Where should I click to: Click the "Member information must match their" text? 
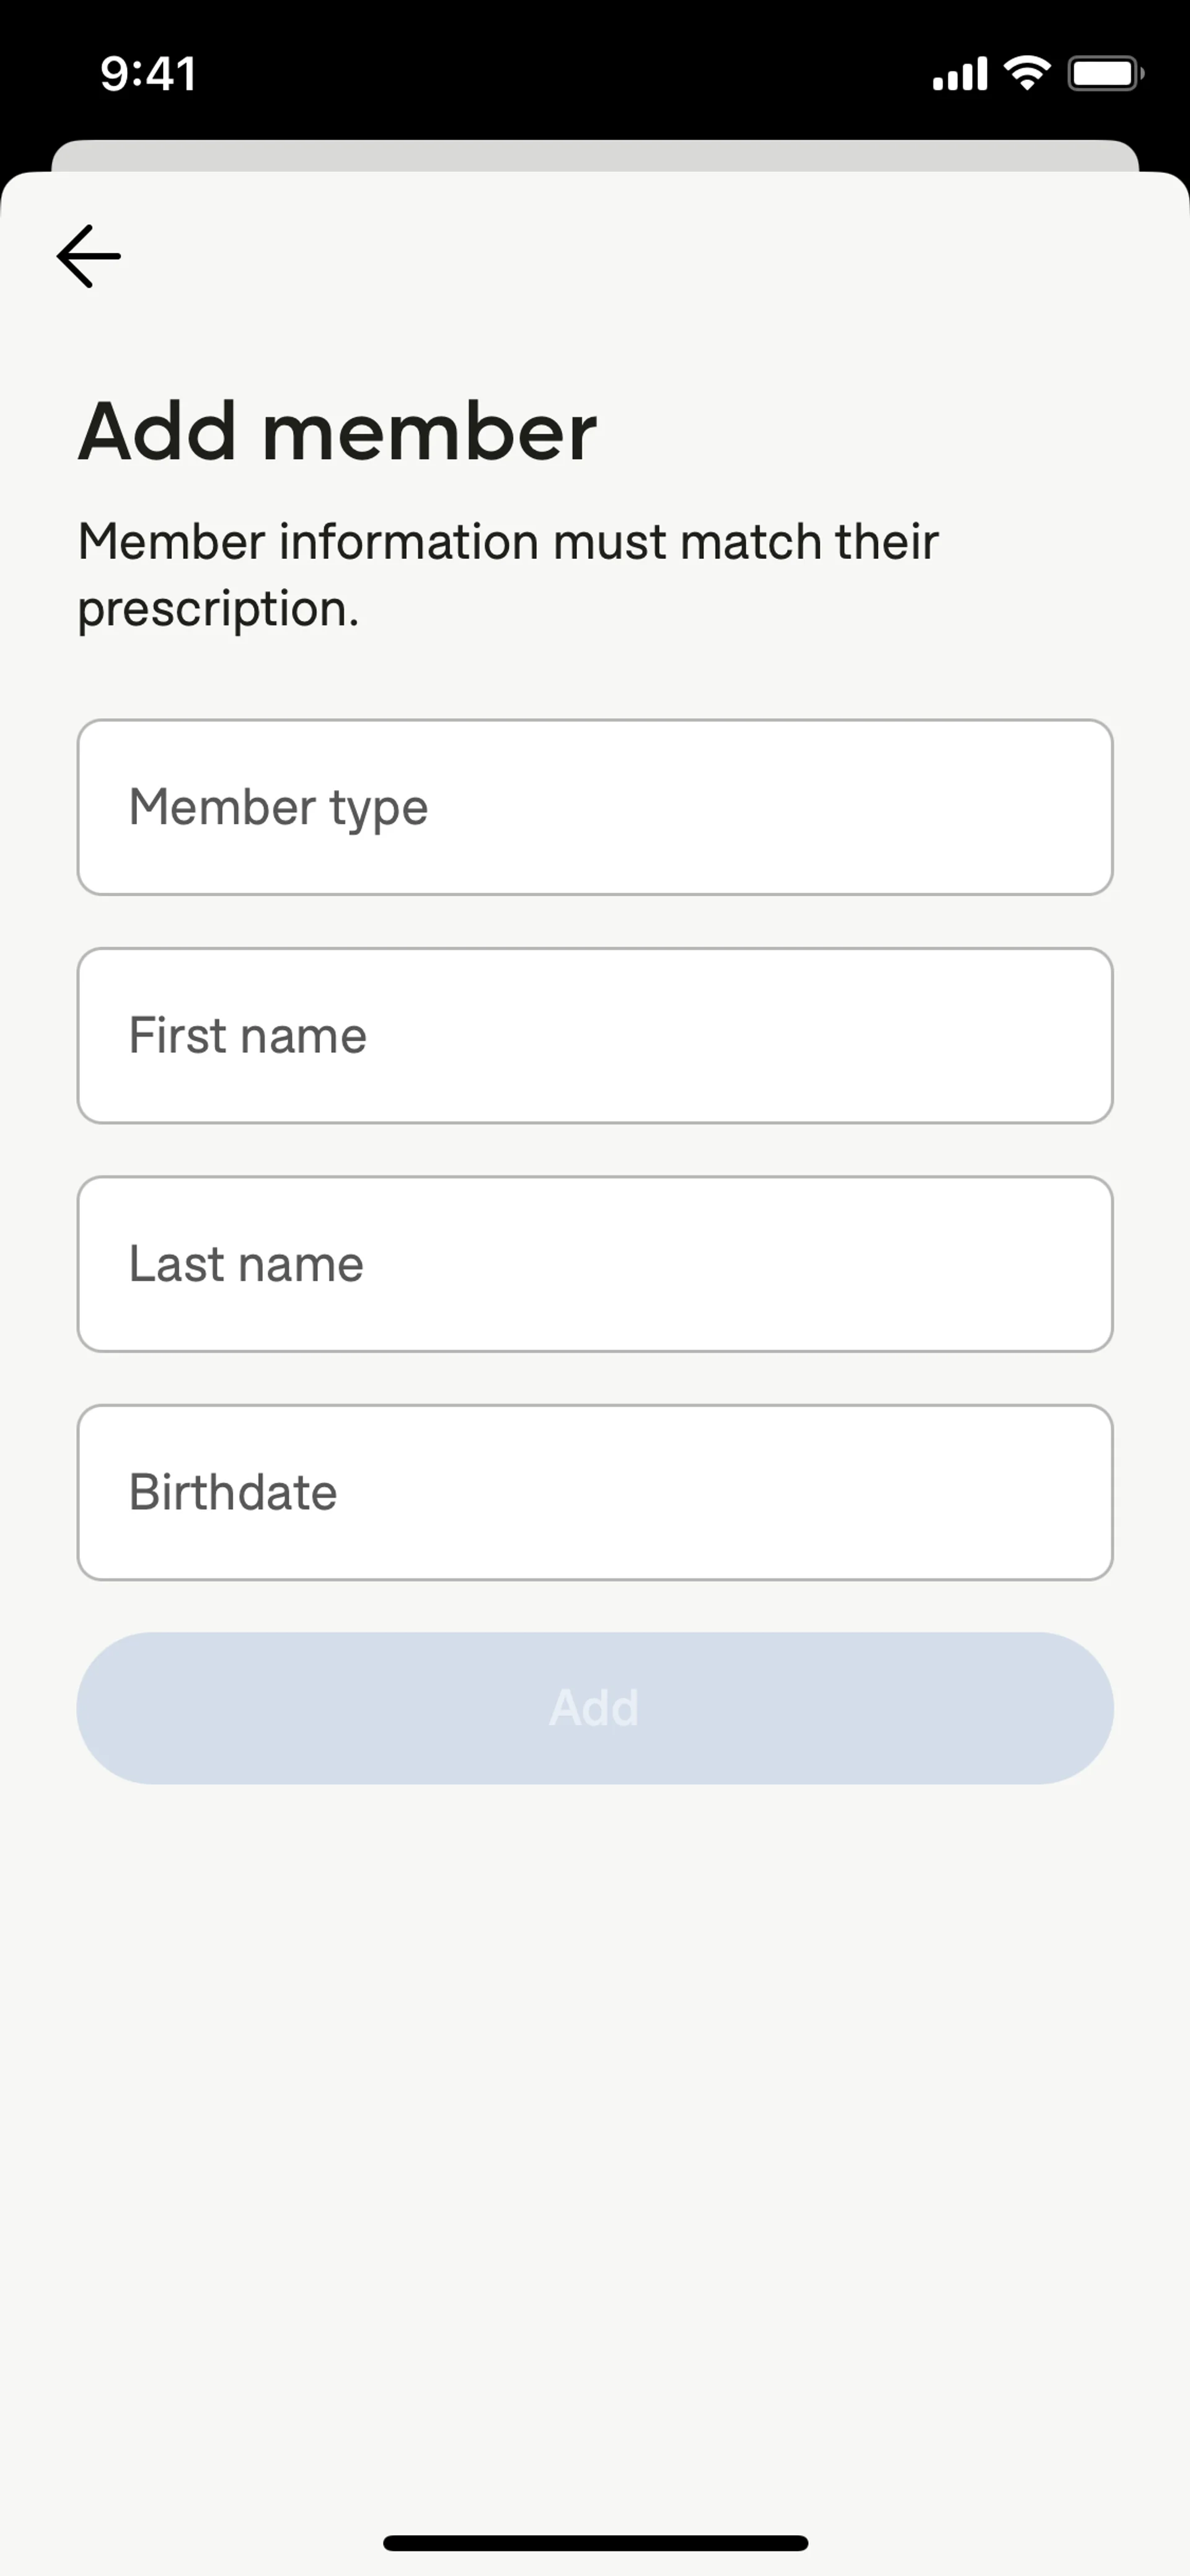pyautogui.click(x=508, y=542)
